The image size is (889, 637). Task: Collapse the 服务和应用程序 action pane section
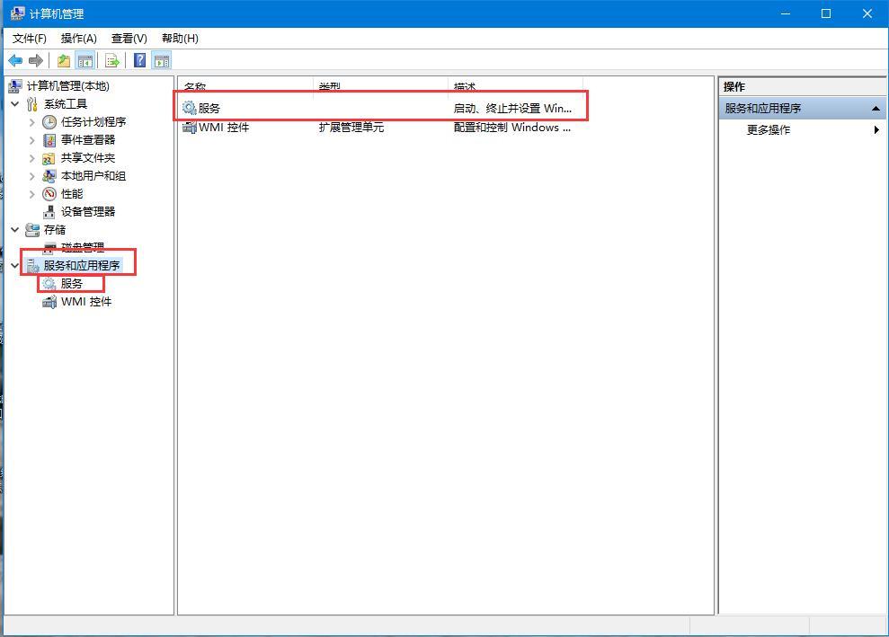(x=875, y=108)
